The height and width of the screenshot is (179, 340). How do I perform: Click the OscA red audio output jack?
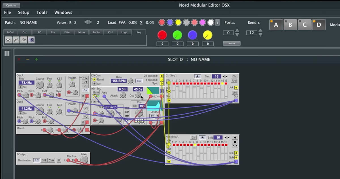[87, 96]
